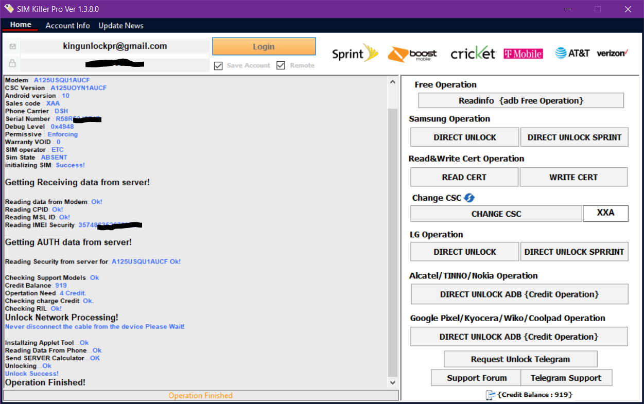Open the Home tab
This screenshot has height=404, width=644.
(x=21, y=25)
